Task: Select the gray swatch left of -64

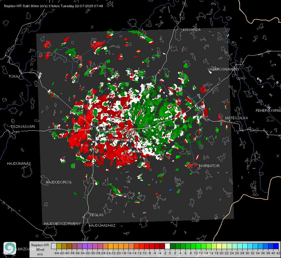Action: tap(54, 246)
